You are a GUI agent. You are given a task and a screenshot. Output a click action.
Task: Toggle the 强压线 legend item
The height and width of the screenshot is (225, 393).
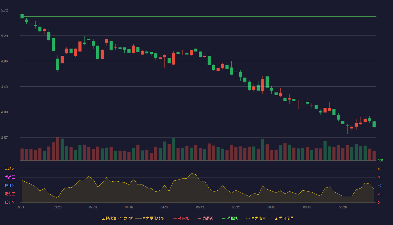(x=181, y=218)
